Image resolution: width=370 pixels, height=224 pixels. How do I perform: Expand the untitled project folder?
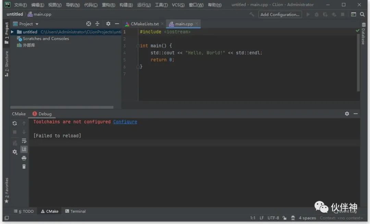tap(12, 32)
